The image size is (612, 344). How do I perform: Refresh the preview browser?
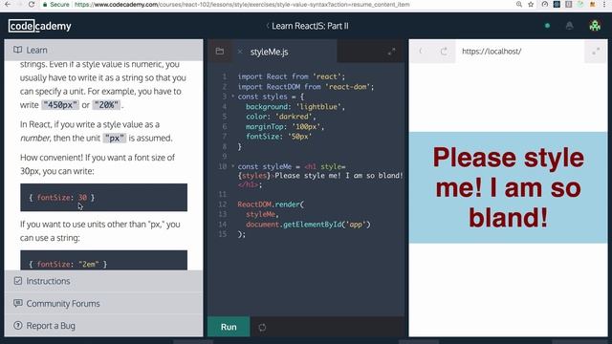[x=444, y=51]
